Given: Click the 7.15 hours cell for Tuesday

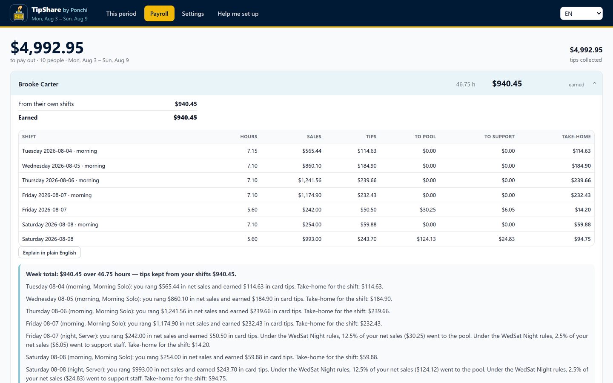Looking at the screenshot, I should coord(252,151).
